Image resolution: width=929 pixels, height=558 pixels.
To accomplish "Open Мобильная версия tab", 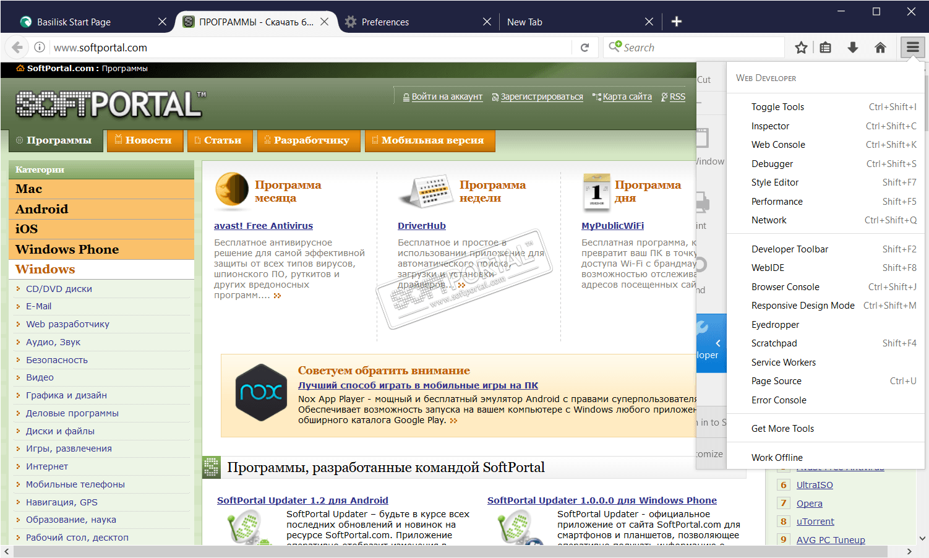I will (430, 140).
